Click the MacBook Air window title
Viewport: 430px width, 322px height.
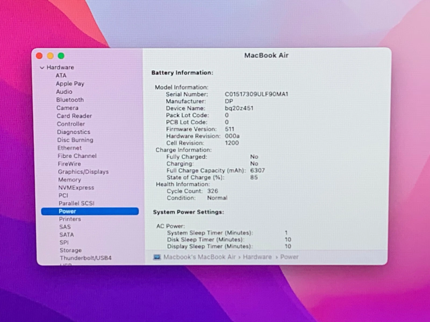[x=266, y=55]
